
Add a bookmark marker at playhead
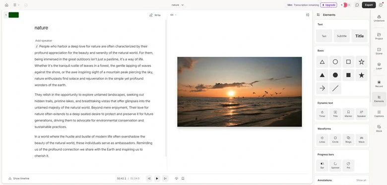[183, 179]
